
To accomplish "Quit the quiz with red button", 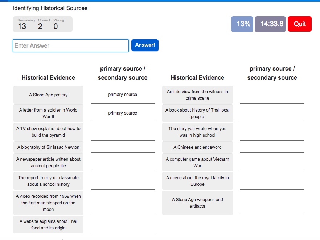I will (x=300, y=24).
